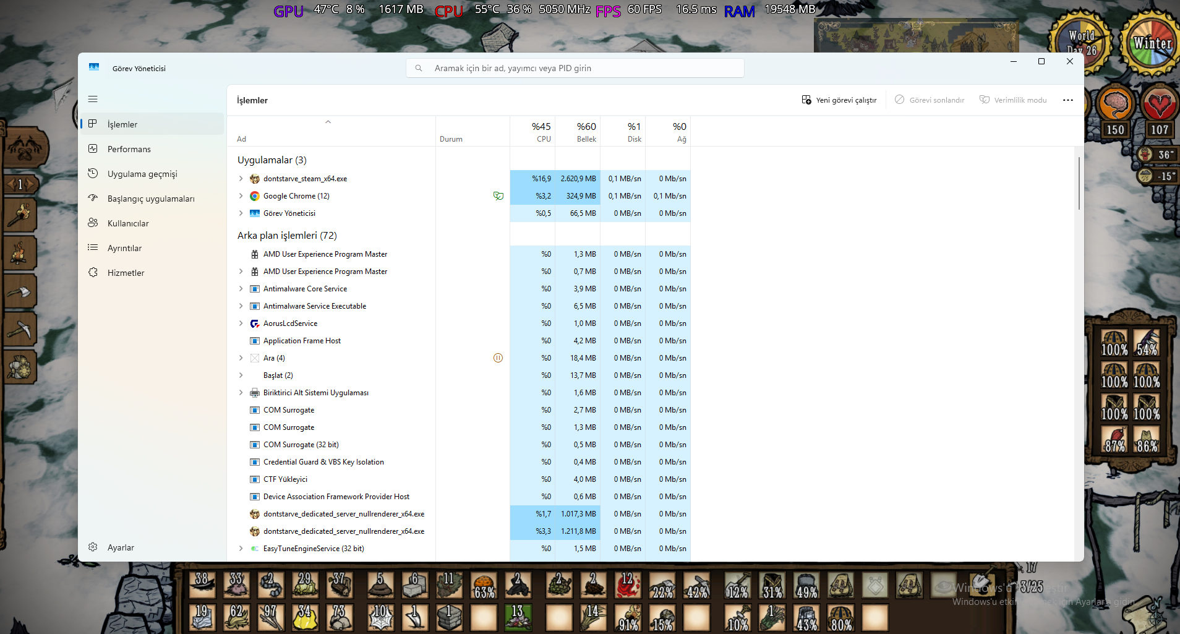The height and width of the screenshot is (634, 1180).
Task: Sort processes by Disk column
Action: pyautogui.click(x=623, y=131)
